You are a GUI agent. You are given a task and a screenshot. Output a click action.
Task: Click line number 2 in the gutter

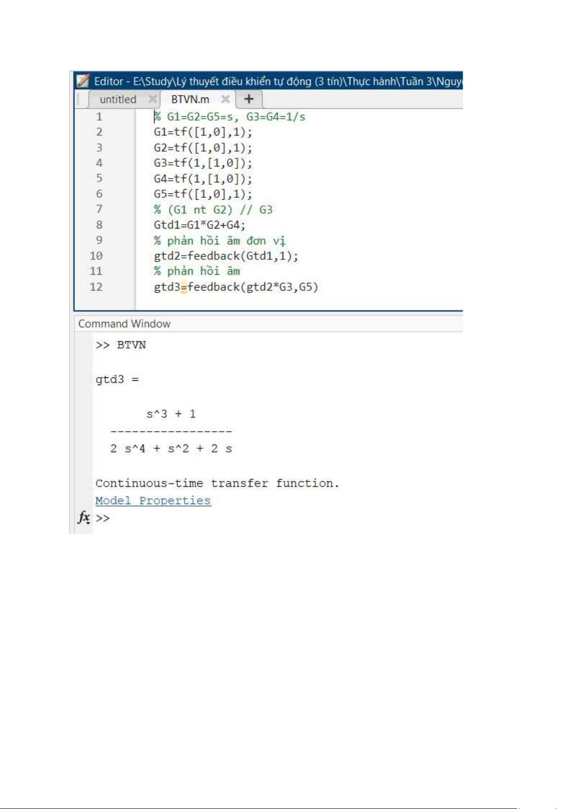tap(99, 132)
